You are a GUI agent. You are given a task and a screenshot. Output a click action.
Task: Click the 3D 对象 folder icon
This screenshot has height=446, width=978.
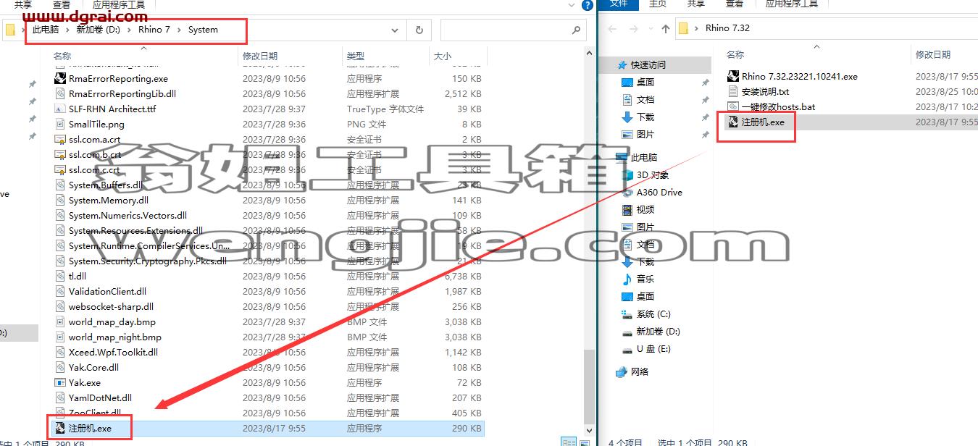[627, 174]
